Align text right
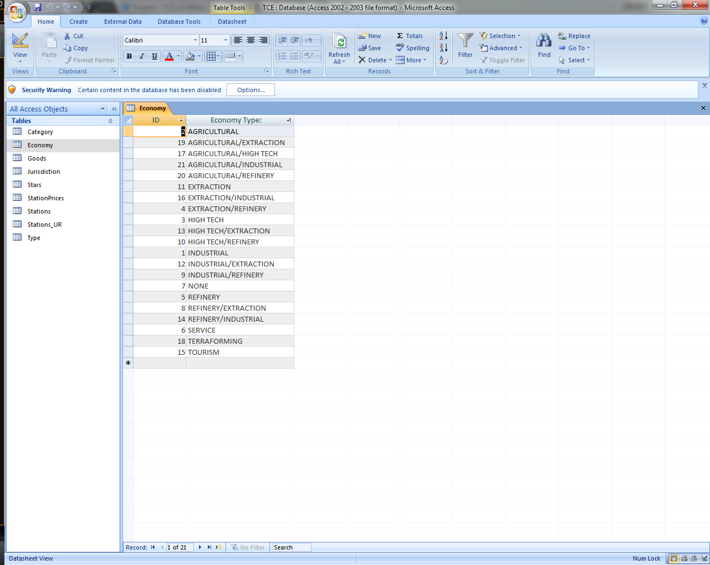This screenshot has height=565, width=710. click(x=263, y=40)
